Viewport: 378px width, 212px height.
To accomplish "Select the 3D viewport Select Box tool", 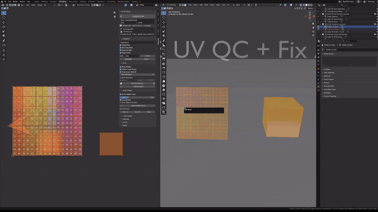I will 164,13.
